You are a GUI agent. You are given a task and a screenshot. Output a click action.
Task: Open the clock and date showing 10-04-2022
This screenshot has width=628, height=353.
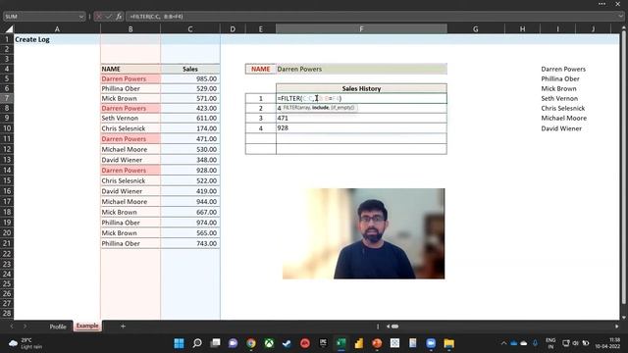607,343
